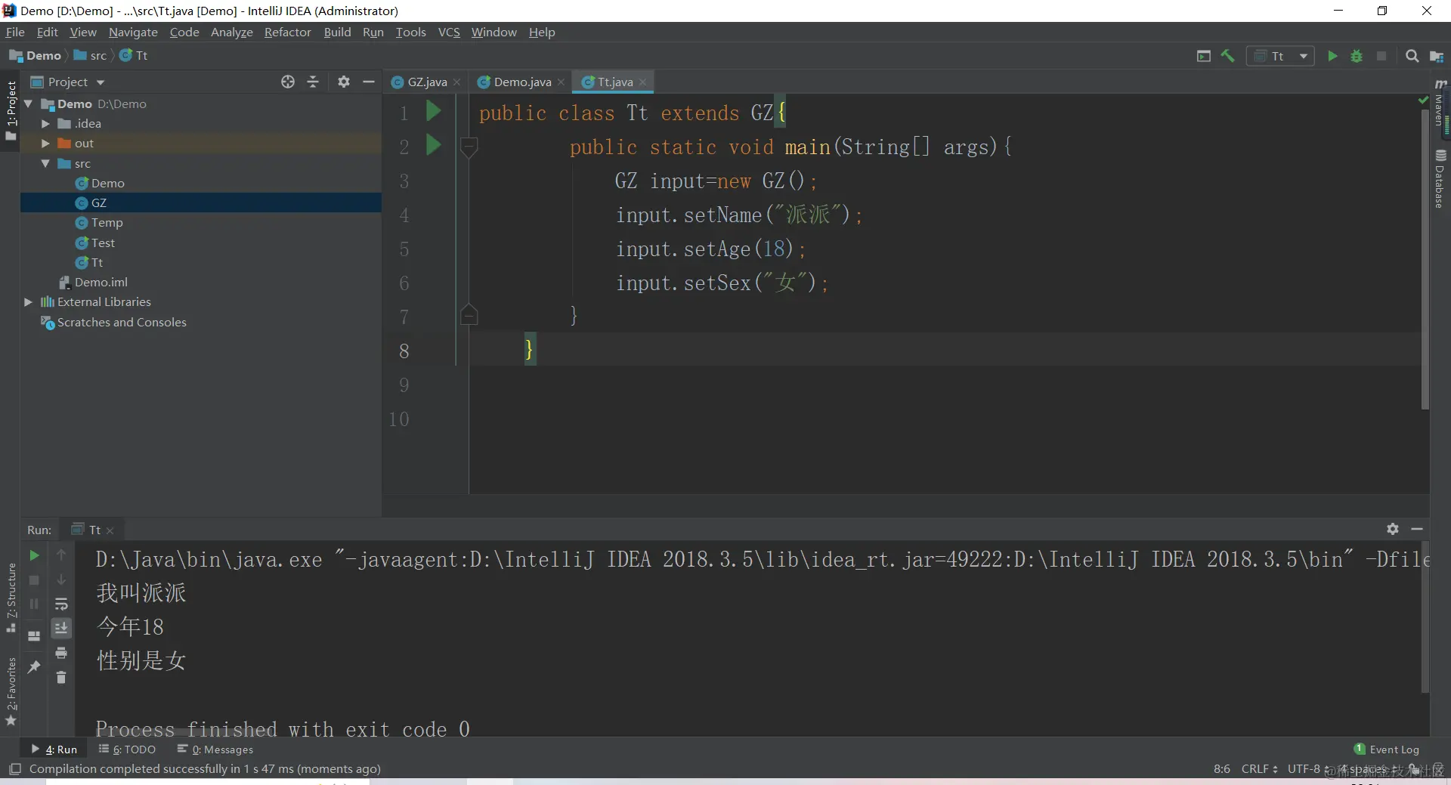The height and width of the screenshot is (785, 1451).
Task: Close the Tt tab in Run panel
Action: click(110, 530)
